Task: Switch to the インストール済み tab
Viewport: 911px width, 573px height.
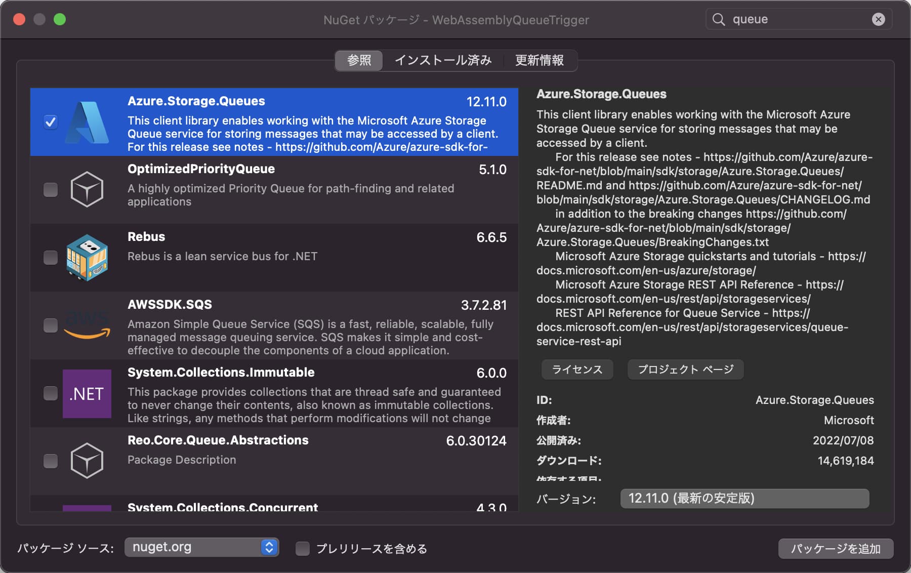Action: [443, 60]
